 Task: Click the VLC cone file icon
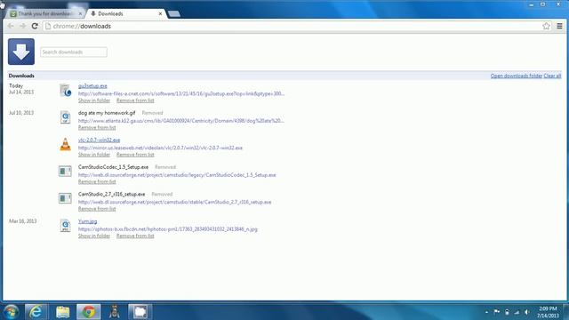coord(65,144)
